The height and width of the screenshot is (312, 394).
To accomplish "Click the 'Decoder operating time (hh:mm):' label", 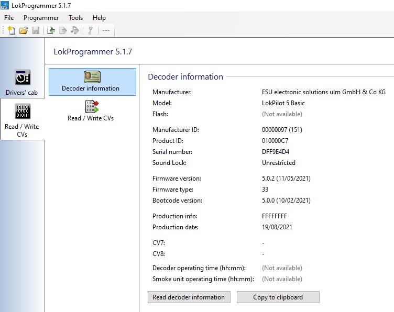I will pos(199,268).
